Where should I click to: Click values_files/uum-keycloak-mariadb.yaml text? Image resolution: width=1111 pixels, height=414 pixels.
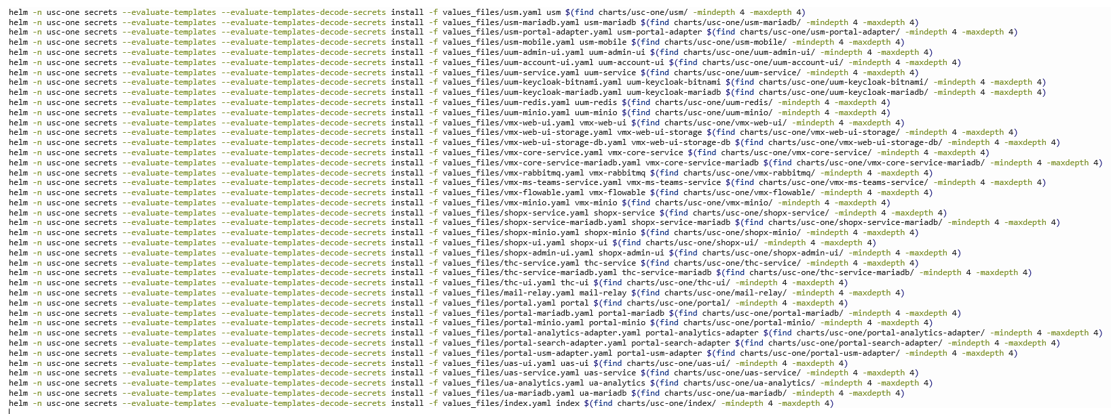pyautogui.click(x=532, y=92)
